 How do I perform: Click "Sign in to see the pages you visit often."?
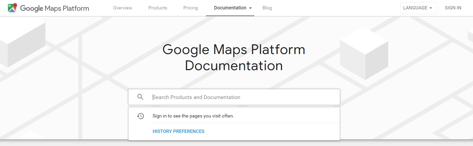pos(193,116)
